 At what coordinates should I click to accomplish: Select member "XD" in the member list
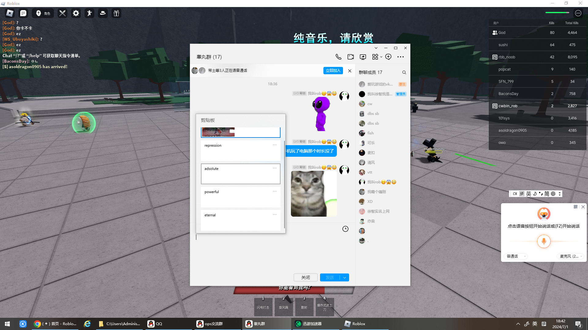[x=383, y=202]
